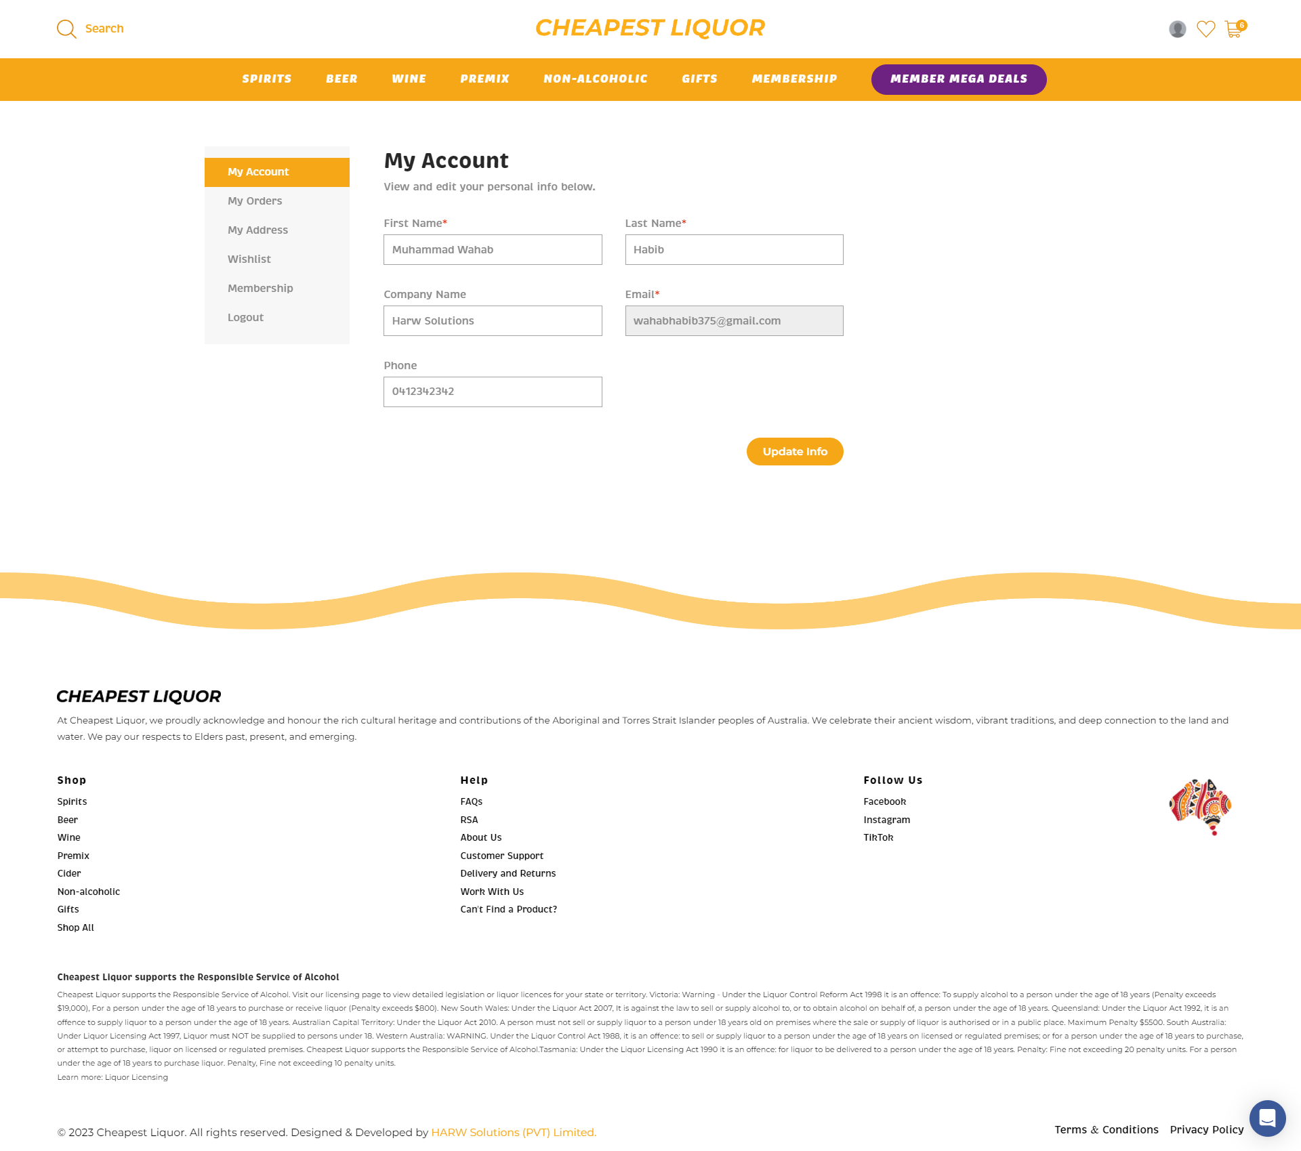Select My Orders in the sidebar
Viewport: 1301px width, 1151px height.
(x=277, y=201)
